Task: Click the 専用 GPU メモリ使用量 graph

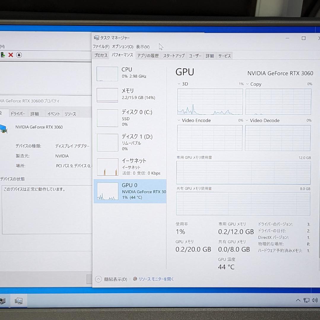Action: click(x=243, y=173)
